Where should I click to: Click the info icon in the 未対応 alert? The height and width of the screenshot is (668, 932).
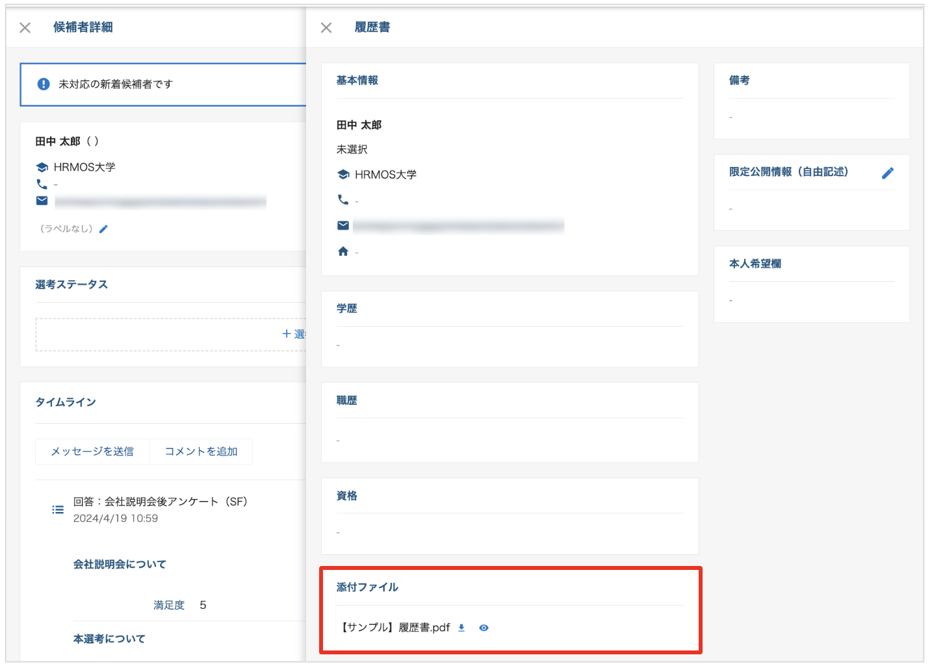[44, 84]
